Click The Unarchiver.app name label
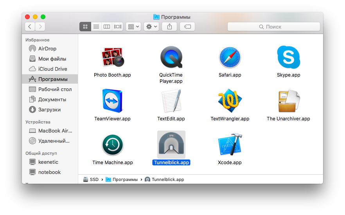 (288, 119)
